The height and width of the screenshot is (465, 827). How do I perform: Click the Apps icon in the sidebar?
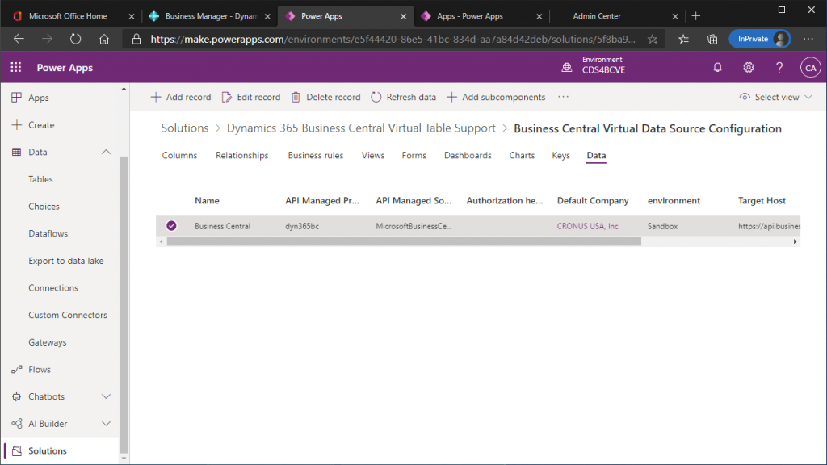[x=16, y=98]
